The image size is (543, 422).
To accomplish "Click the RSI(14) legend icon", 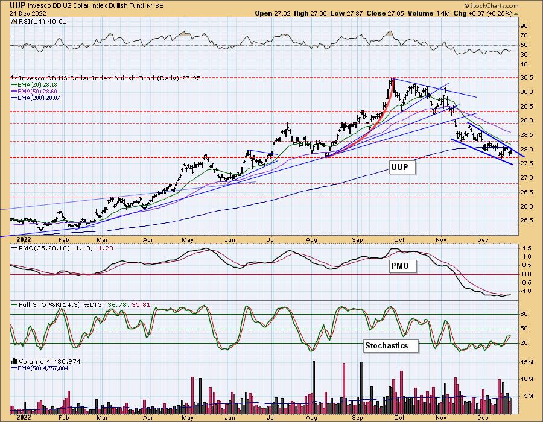I will pyautogui.click(x=14, y=21).
